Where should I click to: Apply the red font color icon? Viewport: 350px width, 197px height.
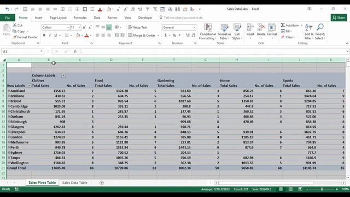point(86,35)
